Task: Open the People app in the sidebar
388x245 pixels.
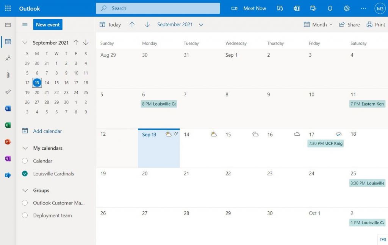Action: (x=8, y=58)
